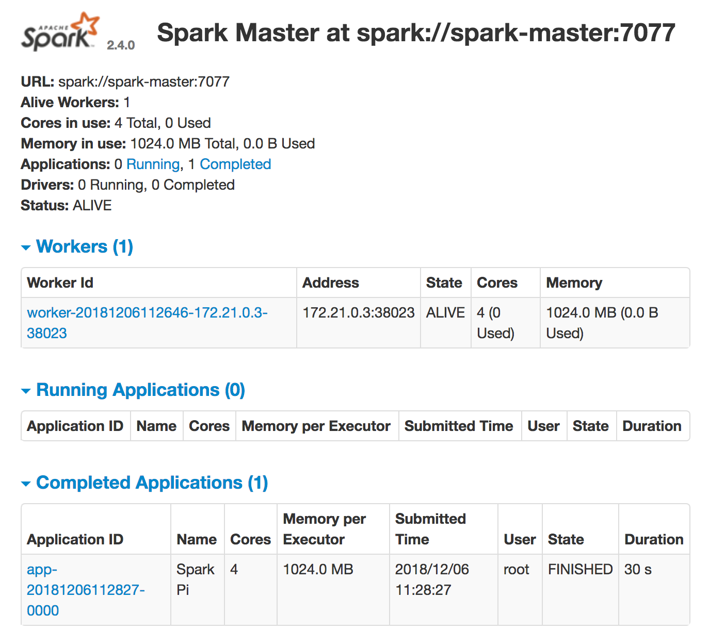Click Application ID header in Running Applications
This screenshot has height=631, width=709.
tap(75, 426)
